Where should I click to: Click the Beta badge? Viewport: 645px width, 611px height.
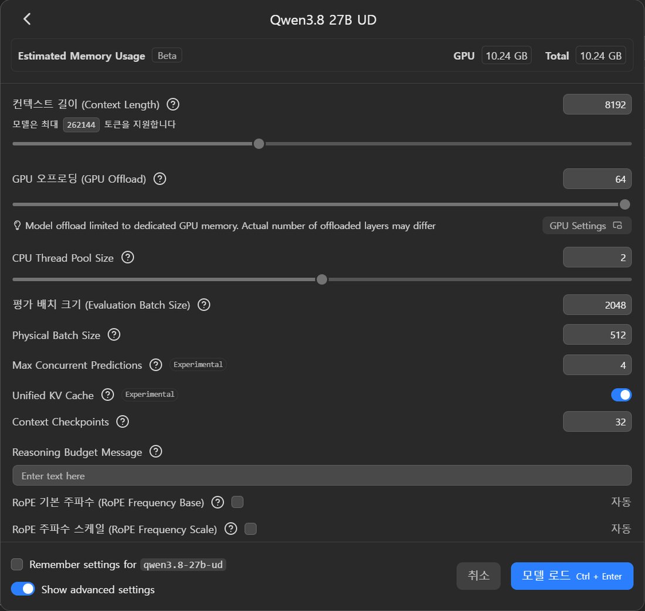pyautogui.click(x=167, y=56)
